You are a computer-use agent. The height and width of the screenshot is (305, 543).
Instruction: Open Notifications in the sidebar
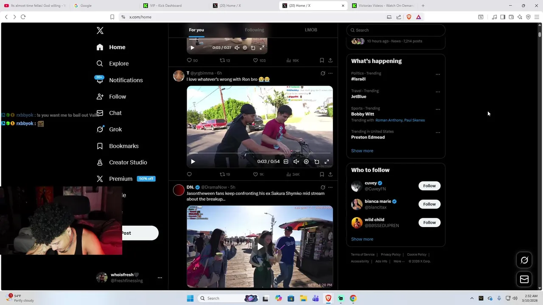tap(119, 80)
